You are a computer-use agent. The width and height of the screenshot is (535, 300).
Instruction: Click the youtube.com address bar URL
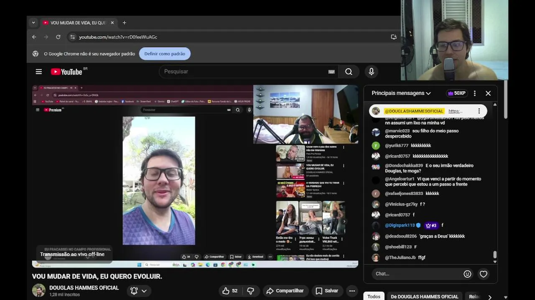click(x=118, y=37)
